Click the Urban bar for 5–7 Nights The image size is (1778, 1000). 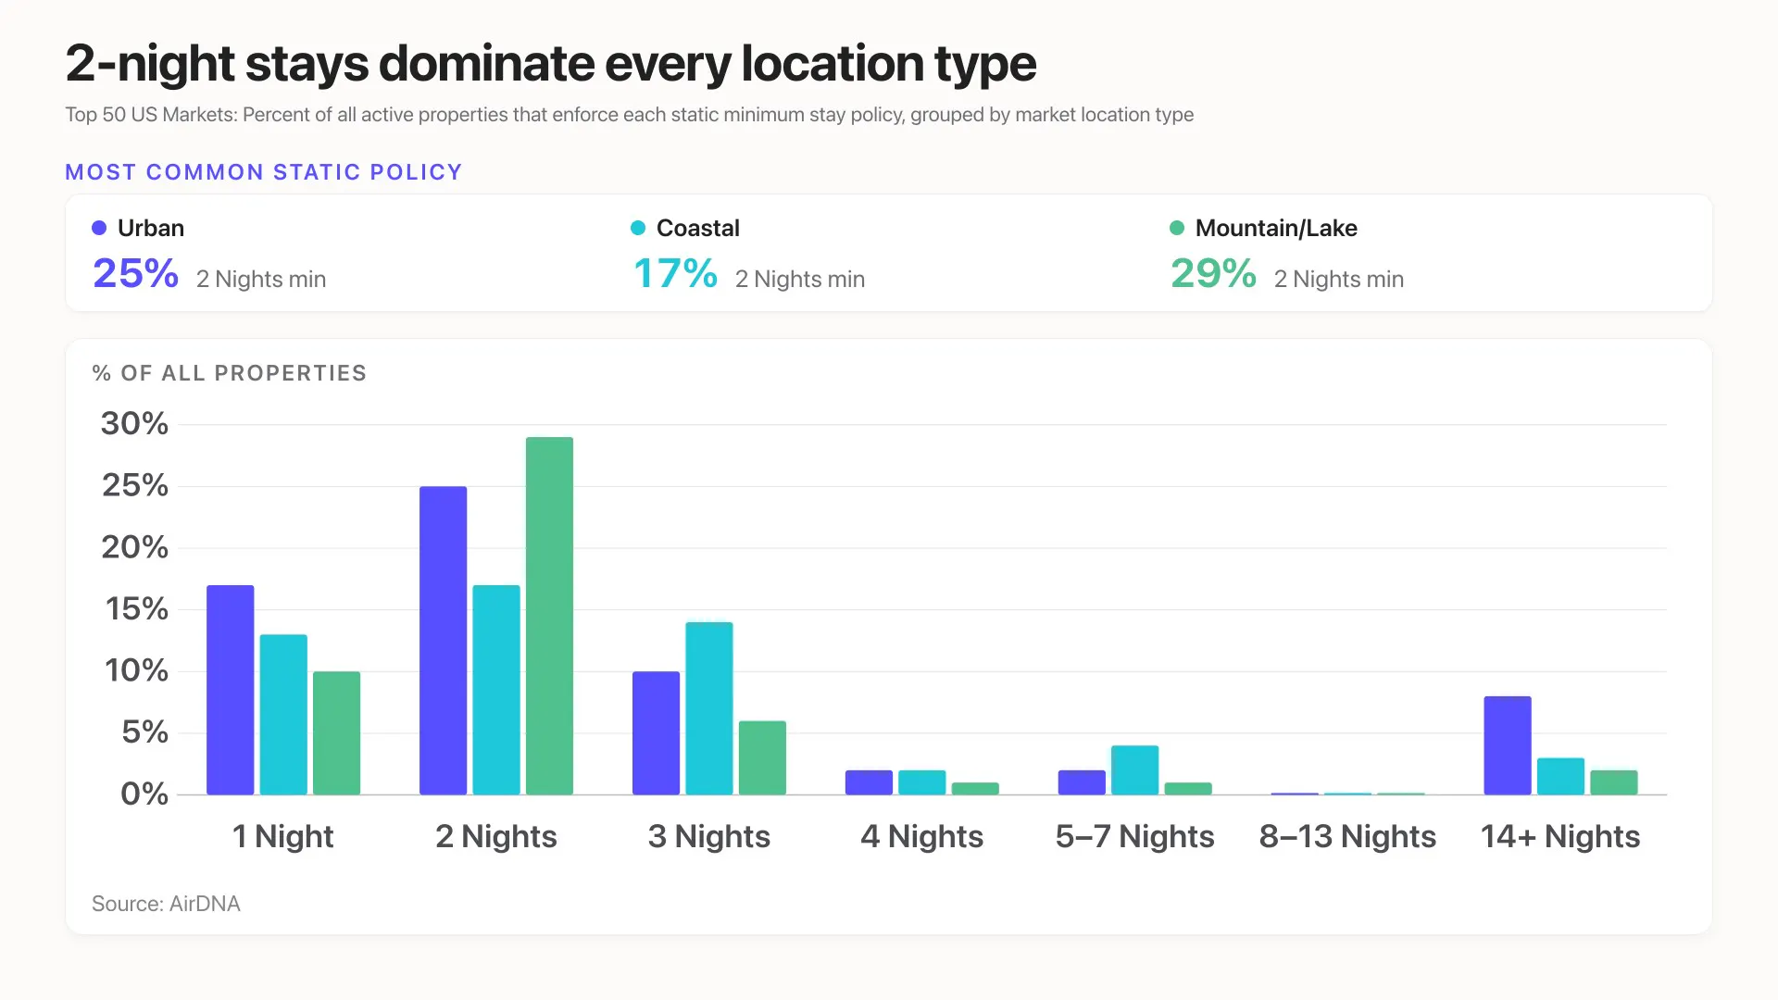point(1083,782)
